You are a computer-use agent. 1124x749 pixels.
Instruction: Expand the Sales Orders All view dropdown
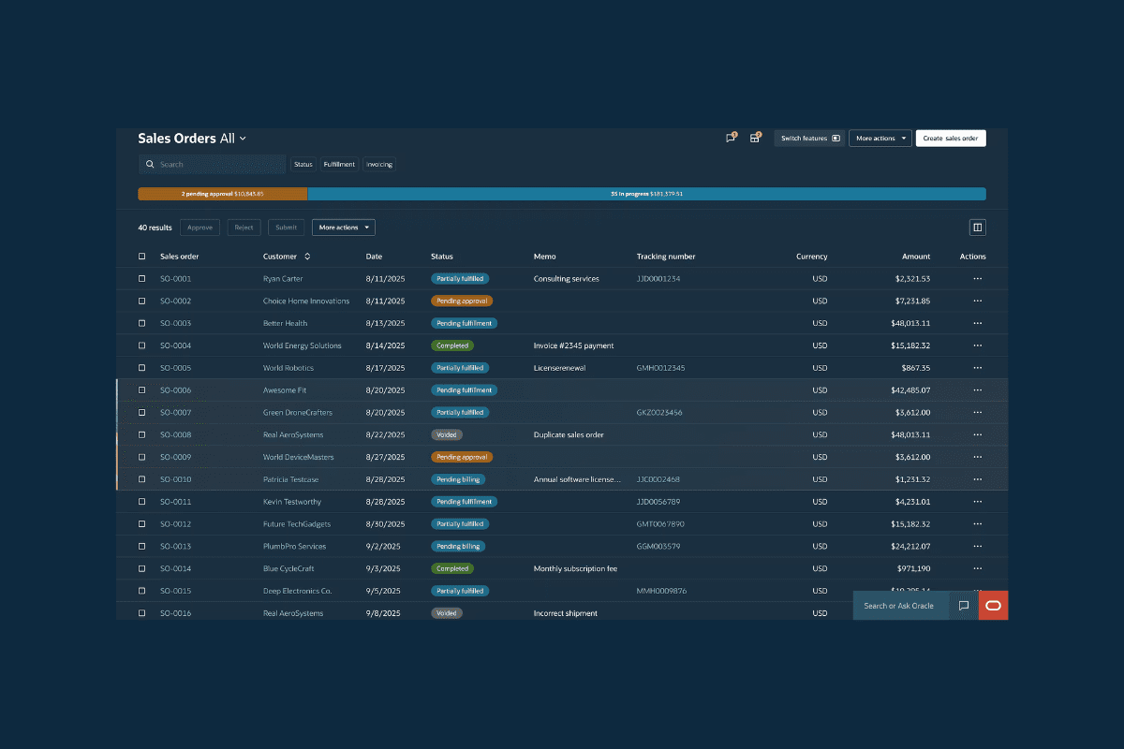243,139
